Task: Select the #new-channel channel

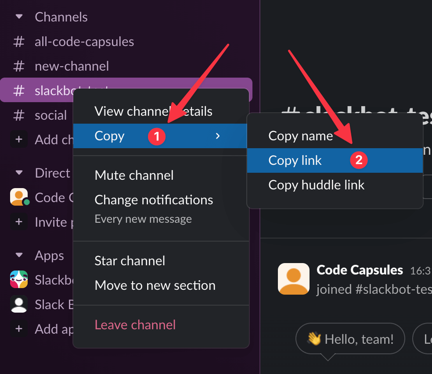Action: click(72, 66)
